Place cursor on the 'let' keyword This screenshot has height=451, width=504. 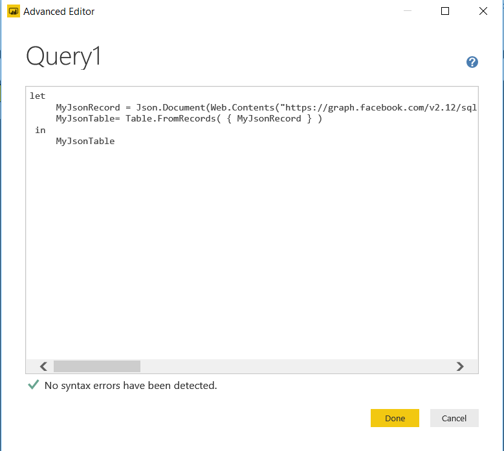[38, 96]
